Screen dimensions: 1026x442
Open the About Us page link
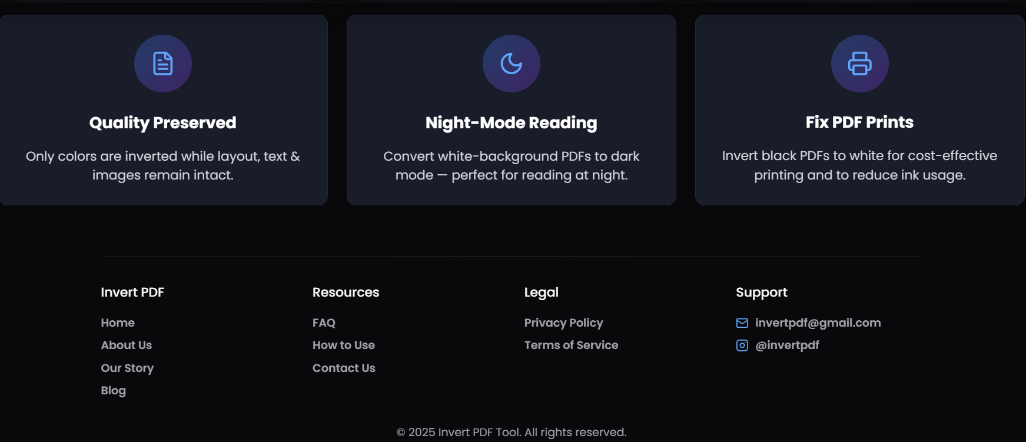click(127, 345)
